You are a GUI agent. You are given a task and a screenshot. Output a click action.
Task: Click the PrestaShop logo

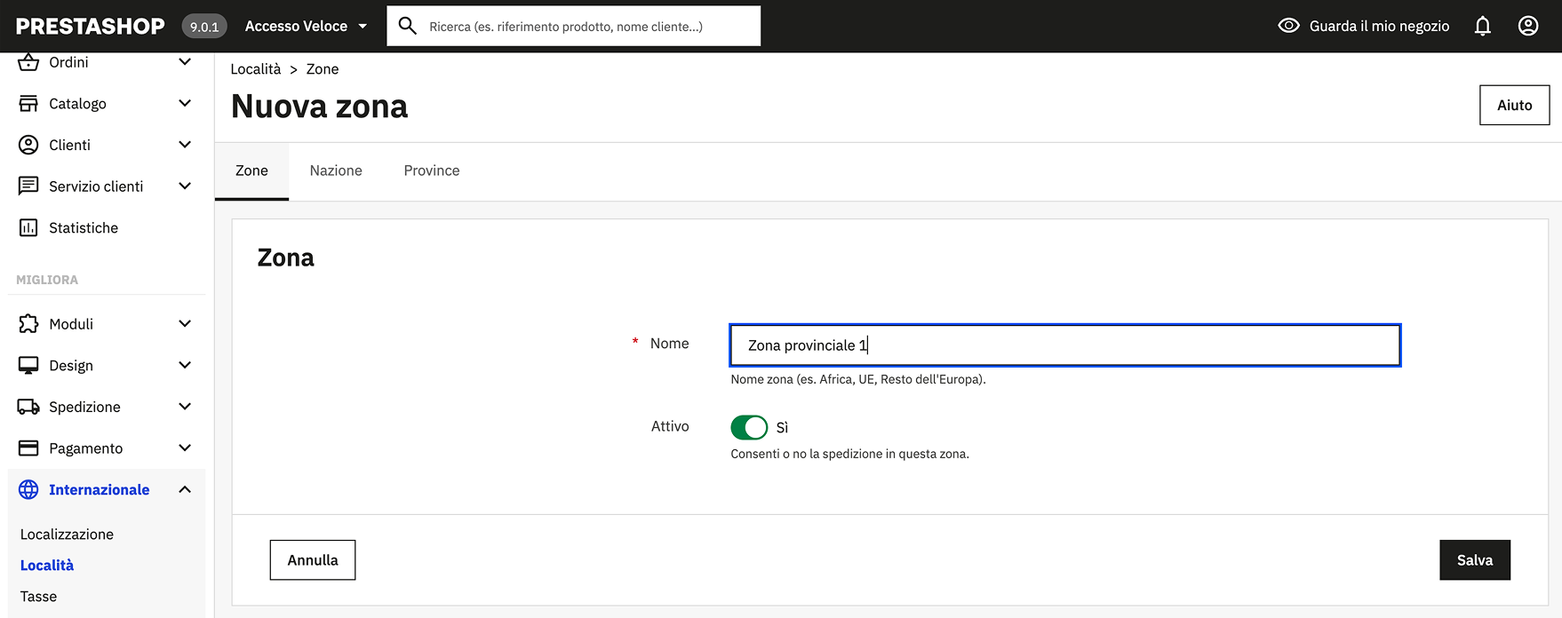[91, 27]
